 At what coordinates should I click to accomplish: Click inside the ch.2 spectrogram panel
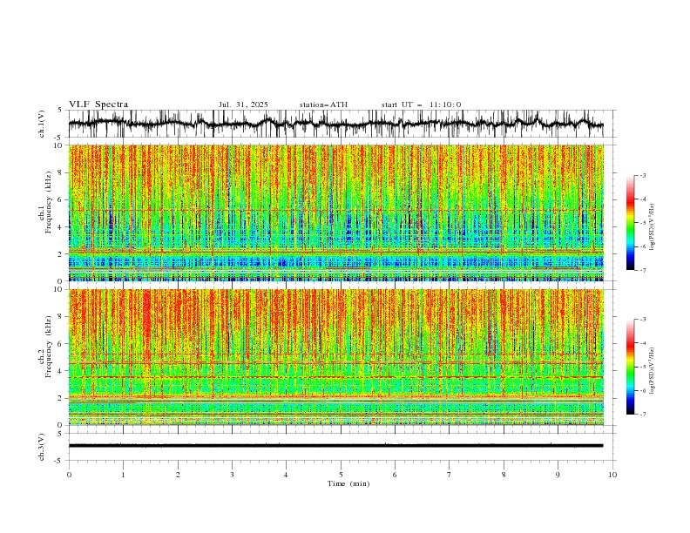(x=336, y=357)
